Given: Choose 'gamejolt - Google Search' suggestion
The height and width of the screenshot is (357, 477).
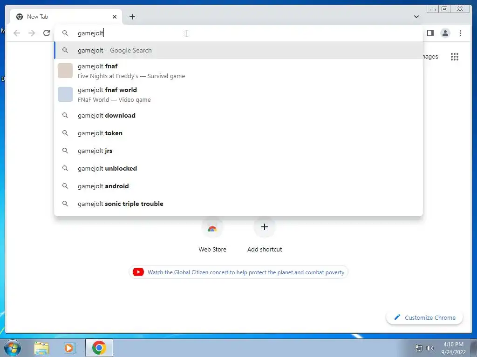Looking at the screenshot, I should pyautogui.click(x=238, y=50).
